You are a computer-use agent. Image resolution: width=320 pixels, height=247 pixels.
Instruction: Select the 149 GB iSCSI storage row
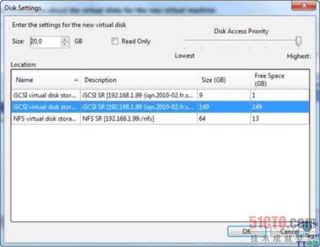pyautogui.click(x=46, y=108)
